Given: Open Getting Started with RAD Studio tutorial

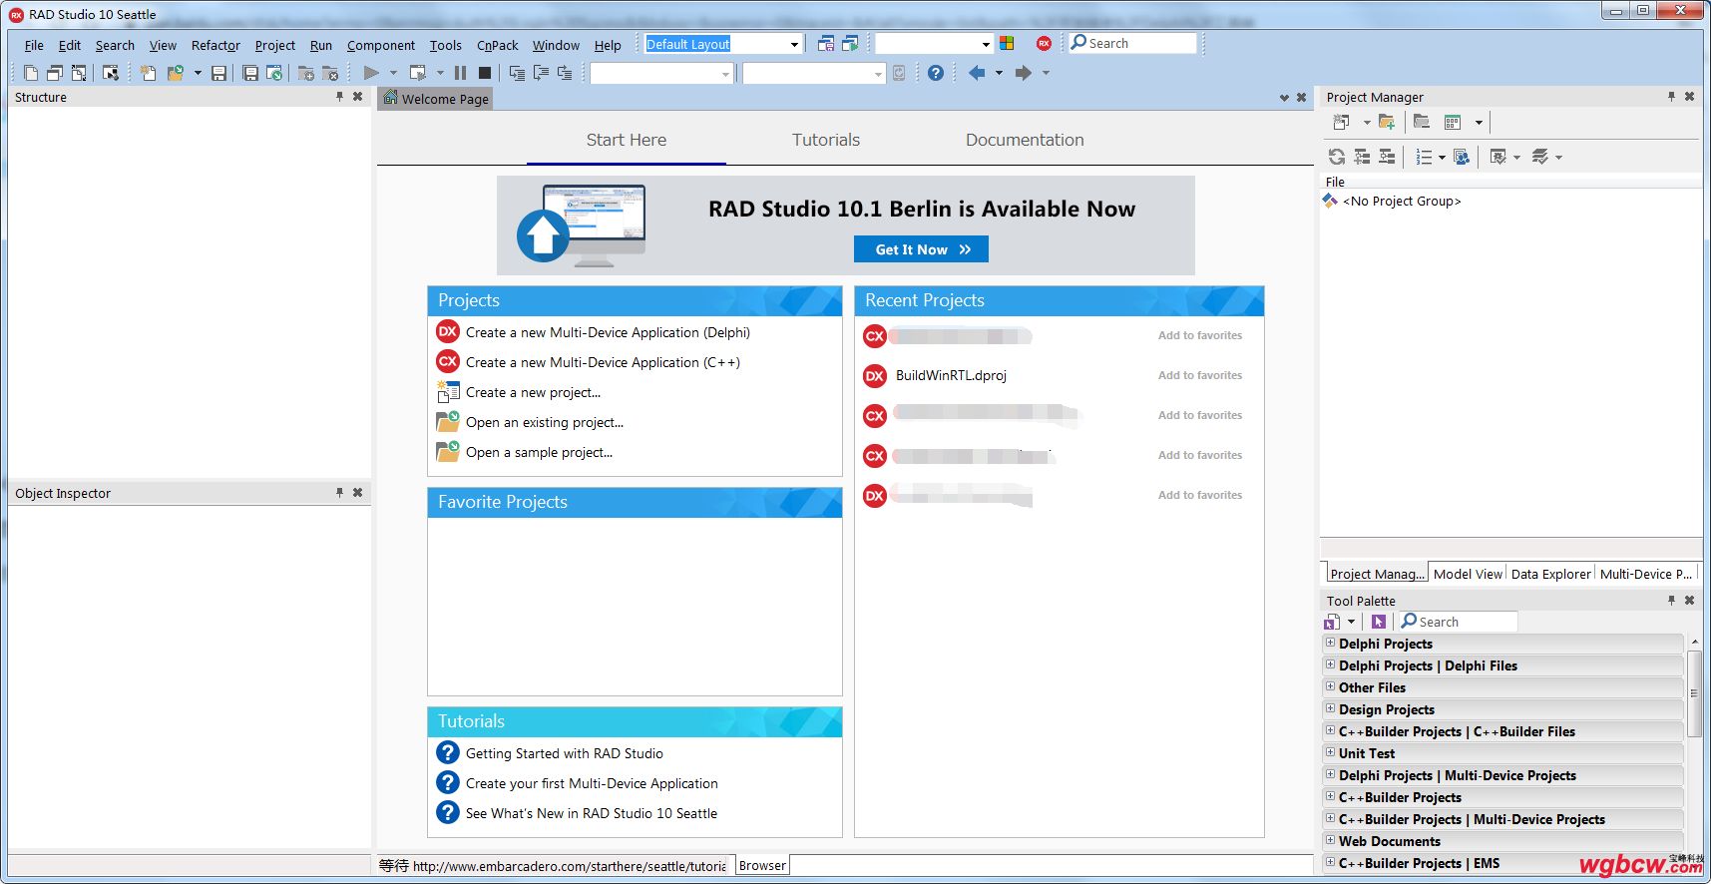Looking at the screenshot, I should [565, 753].
